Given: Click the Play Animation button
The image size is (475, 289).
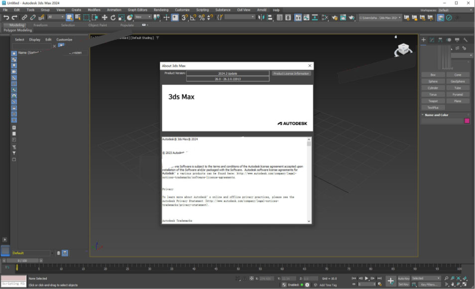Looking at the screenshot, I should coord(366,278).
